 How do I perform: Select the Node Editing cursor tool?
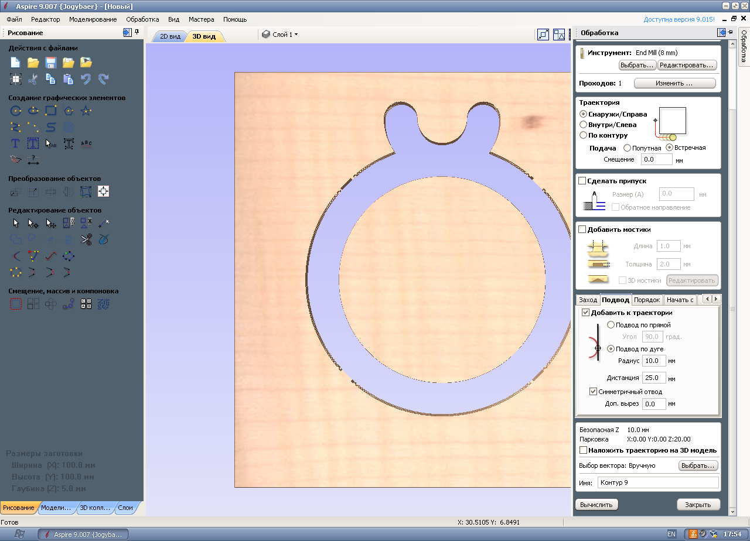pos(33,223)
